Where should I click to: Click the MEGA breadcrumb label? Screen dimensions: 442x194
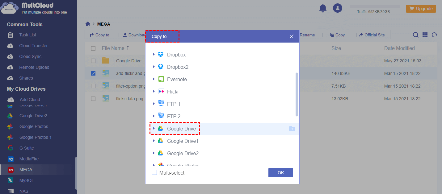coord(104,24)
